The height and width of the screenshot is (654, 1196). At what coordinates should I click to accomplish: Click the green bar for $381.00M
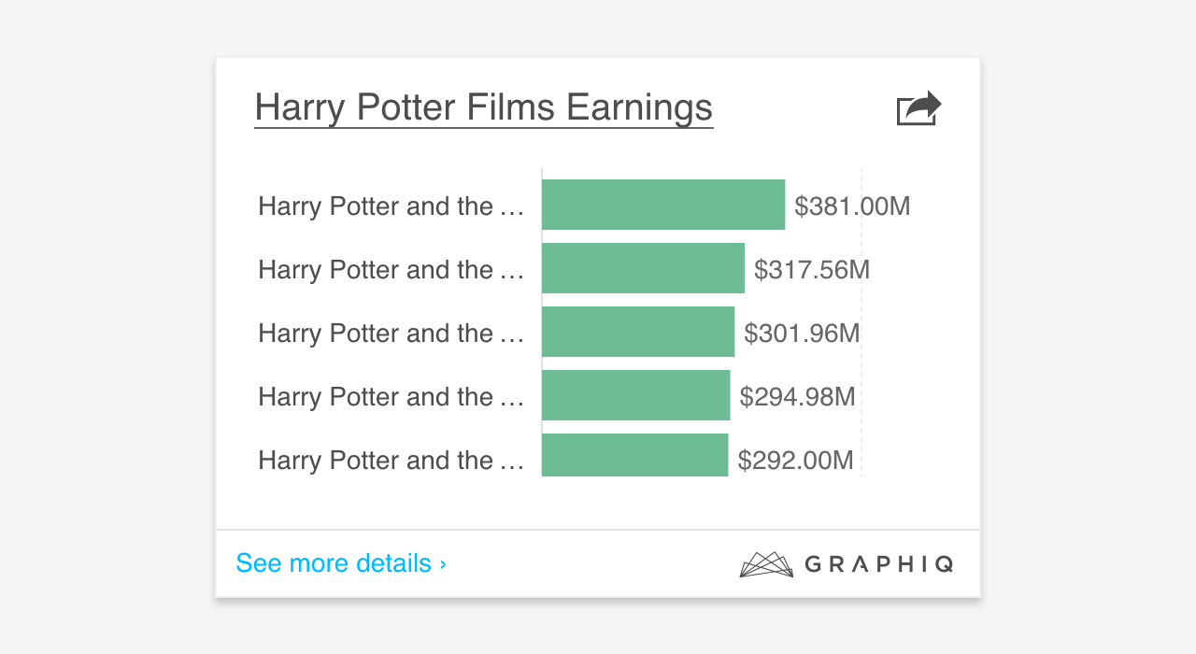663,205
